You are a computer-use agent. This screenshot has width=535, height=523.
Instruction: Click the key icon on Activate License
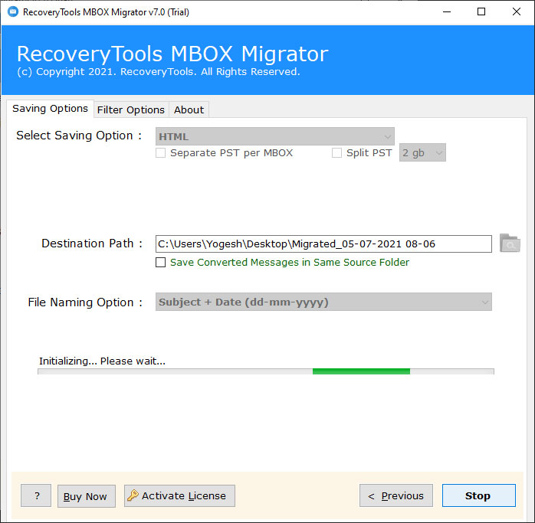point(133,495)
